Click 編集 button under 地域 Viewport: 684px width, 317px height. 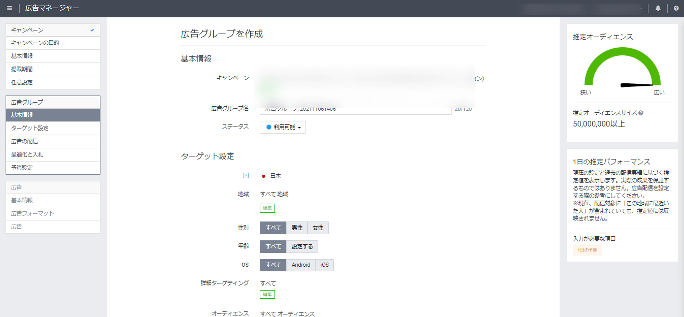point(267,208)
